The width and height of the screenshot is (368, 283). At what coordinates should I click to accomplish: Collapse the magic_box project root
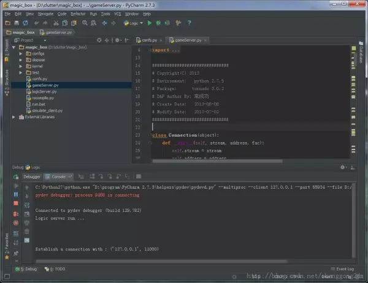pyautogui.click(x=14, y=47)
